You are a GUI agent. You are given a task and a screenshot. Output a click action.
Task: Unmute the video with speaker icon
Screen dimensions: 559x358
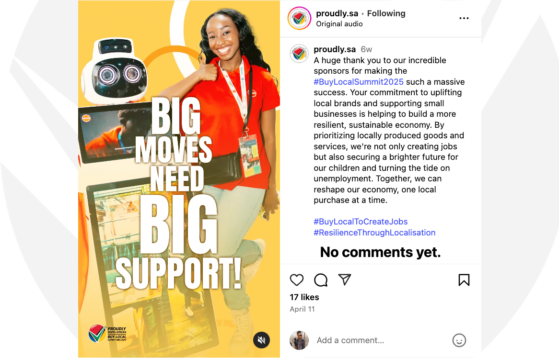(x=262, y=340)
